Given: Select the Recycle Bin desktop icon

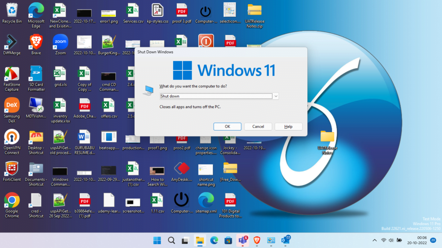Looking at the screenshot, I should pos(12,13).
